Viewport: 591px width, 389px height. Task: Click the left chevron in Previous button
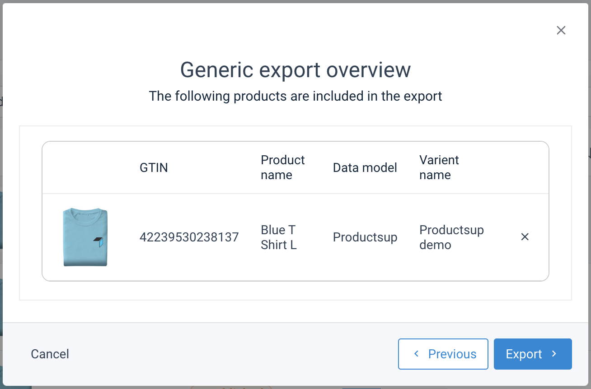tap(417, 354)
